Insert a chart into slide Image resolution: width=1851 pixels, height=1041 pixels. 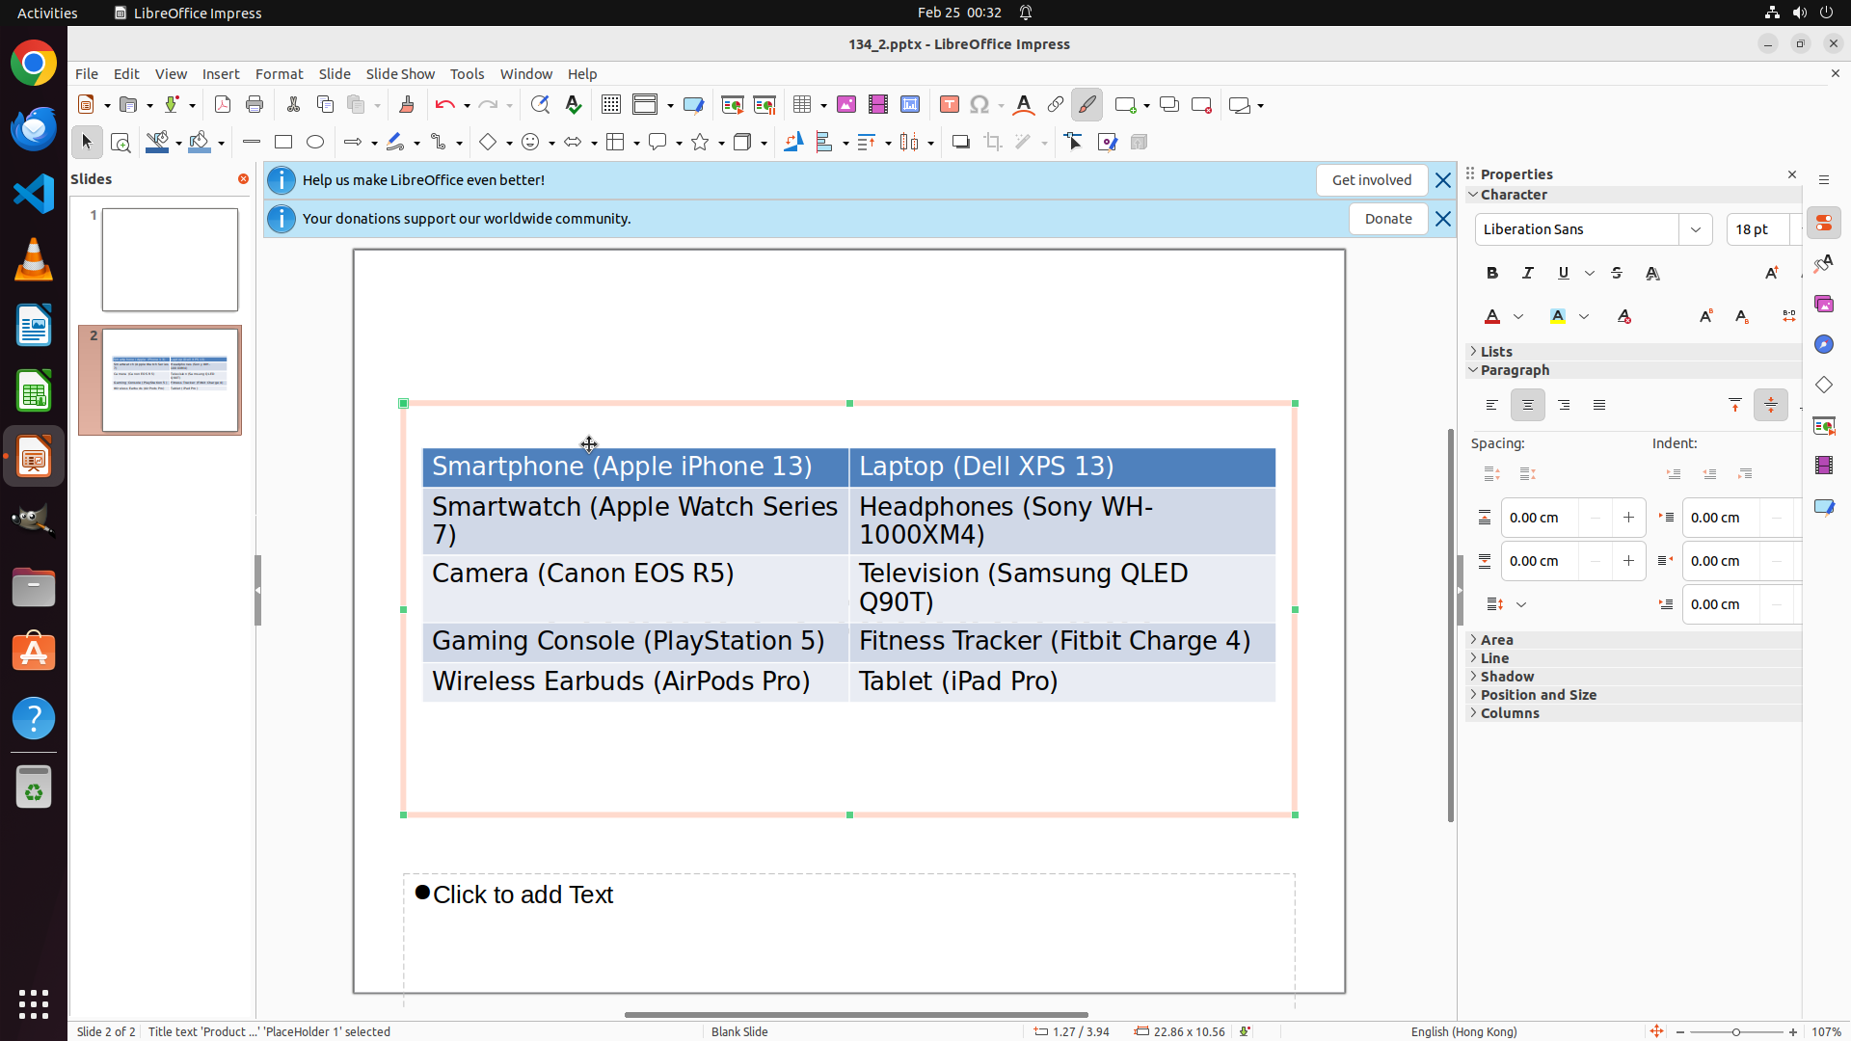click(x=910, y=105)
